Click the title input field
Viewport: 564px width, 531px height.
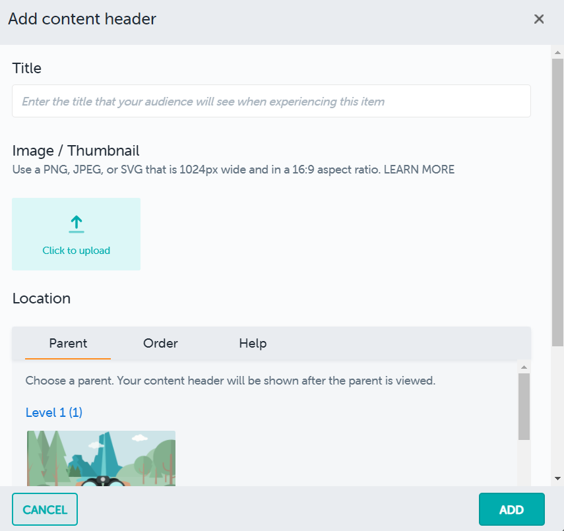[270, 101]
